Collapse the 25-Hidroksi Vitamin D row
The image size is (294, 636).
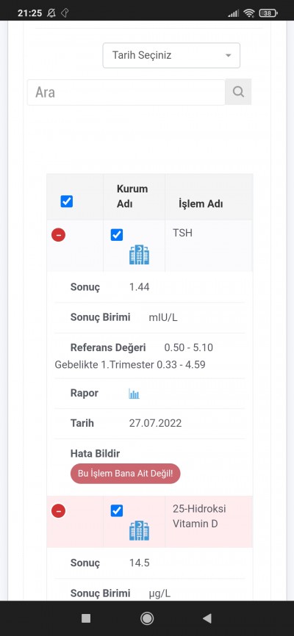tap(59, 511)
